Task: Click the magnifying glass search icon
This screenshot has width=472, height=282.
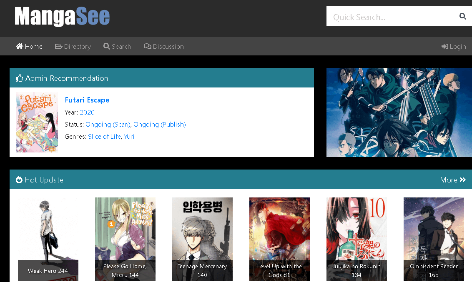Action: pos(462,17)
